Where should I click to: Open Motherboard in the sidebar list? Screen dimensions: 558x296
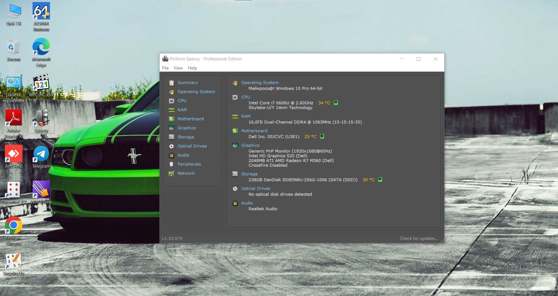pos(191,119)
